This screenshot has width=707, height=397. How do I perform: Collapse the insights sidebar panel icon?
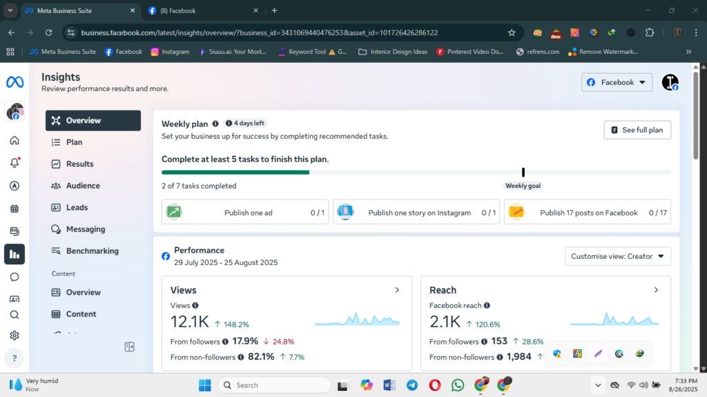pyautogui.click(x=129, y=347)
